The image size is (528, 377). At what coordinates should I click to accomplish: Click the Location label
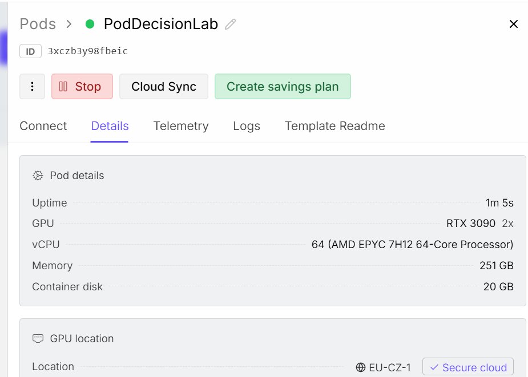click(53, 367)
